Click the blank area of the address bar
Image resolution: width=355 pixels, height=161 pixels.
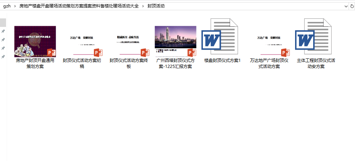coord(248,6)
